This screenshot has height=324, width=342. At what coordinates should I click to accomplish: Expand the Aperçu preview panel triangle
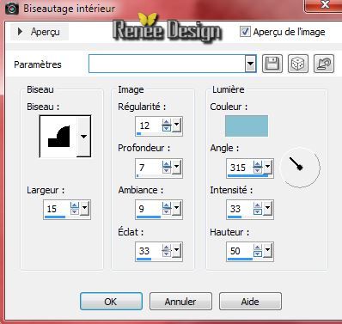coord(20,32)
